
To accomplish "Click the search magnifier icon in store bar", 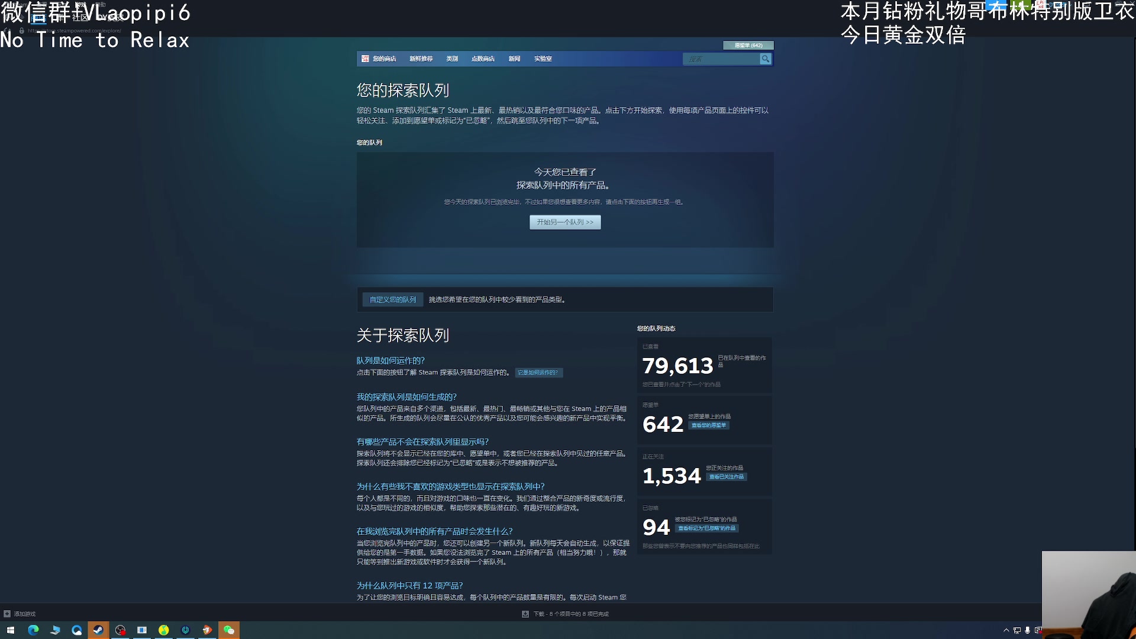I will point(765,59).
